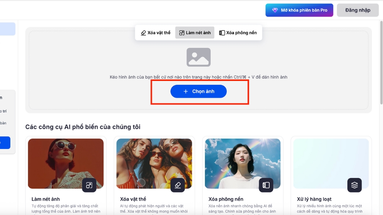Click the Chọn ảnh upload button
This screenshot has width=383, height=215.
(x=198, y=91)
